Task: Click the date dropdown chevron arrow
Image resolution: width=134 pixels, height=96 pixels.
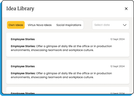Action: point(125,25)
